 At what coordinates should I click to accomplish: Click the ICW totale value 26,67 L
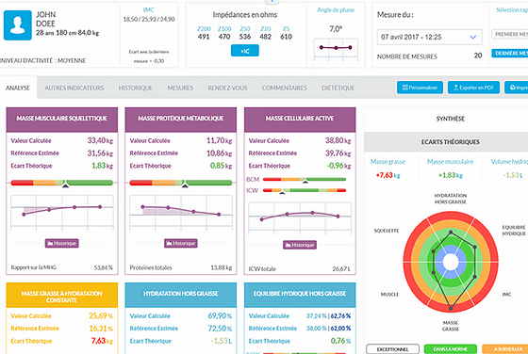click(x=341, y=269)
